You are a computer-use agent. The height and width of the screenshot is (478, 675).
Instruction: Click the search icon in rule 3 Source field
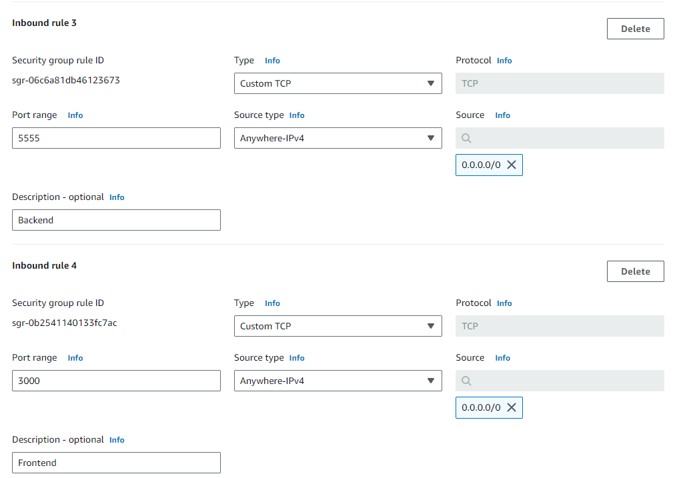[466, 138]
